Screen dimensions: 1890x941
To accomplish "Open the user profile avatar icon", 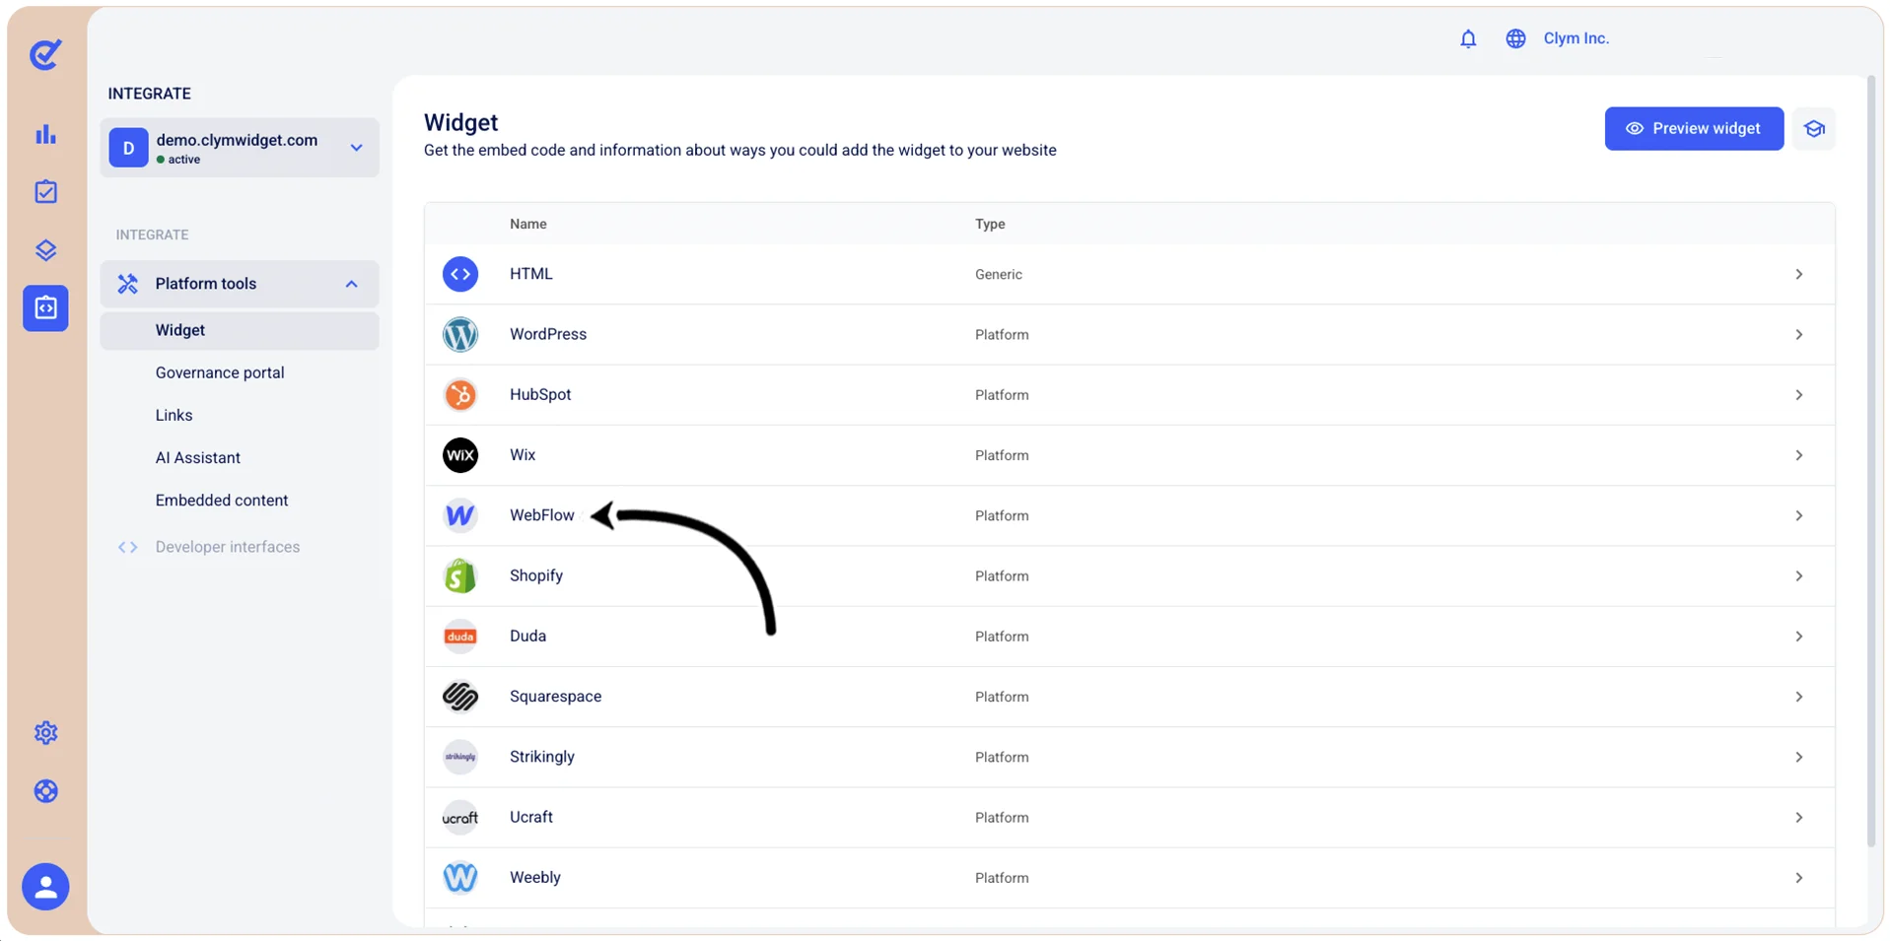I will click(45, 887).
